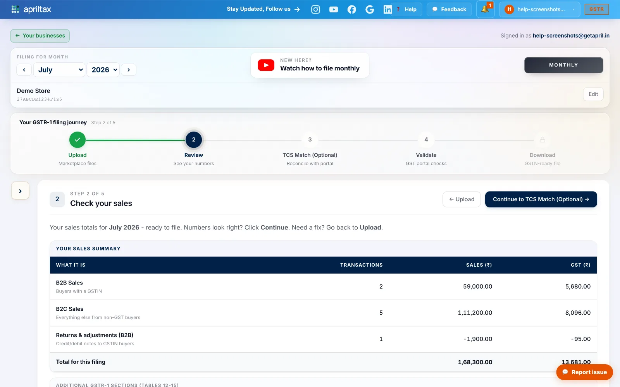
Task: Click the red YouTube play icon
Action: pyautogui.click(x=266, y=65)
